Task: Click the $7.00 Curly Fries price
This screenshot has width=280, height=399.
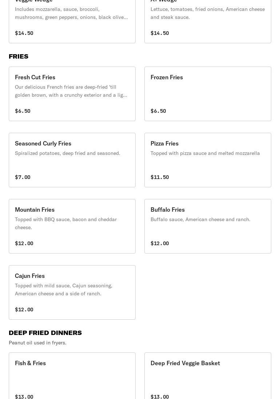Action: 23,177
